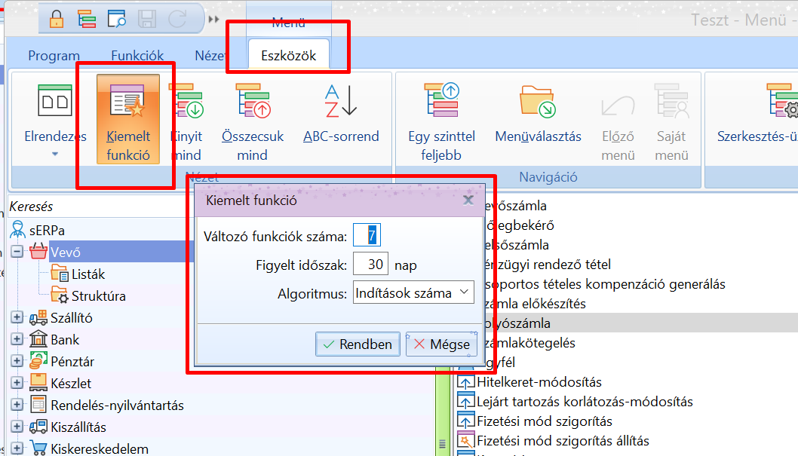This screenshot has width=798, height=456.
Task: Select Számlakötegelés list entry
Action: [529, 343]
